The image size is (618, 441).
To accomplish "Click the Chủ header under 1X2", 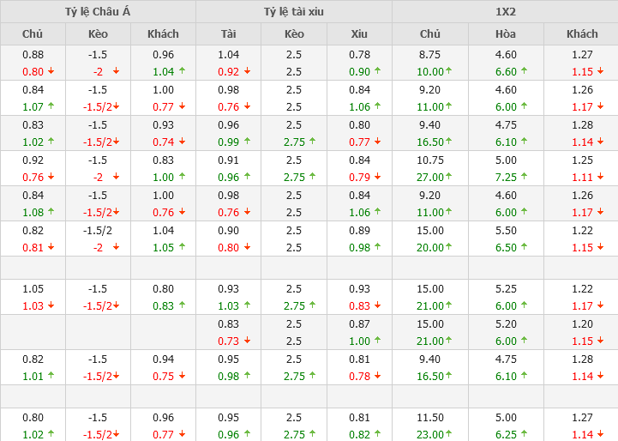I will [430, 33].
